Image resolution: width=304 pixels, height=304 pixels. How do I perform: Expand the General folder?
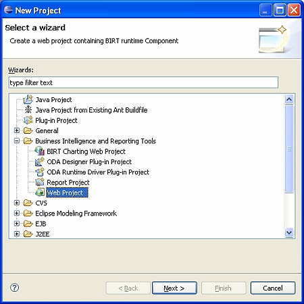pos(17,130)
